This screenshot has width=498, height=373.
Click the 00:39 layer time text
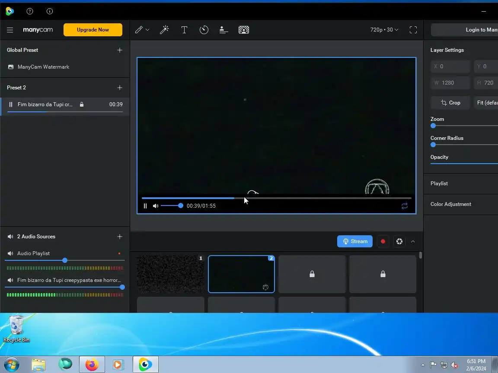(116, 104)
